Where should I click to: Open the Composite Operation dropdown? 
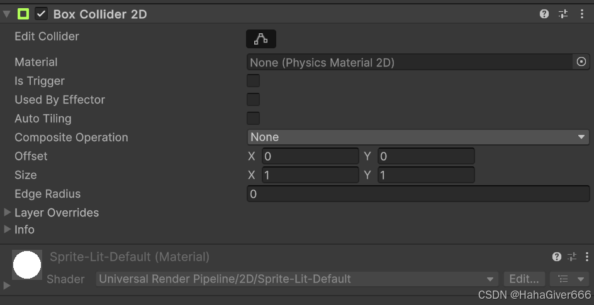pyautogui.click(x=418, y=137)
